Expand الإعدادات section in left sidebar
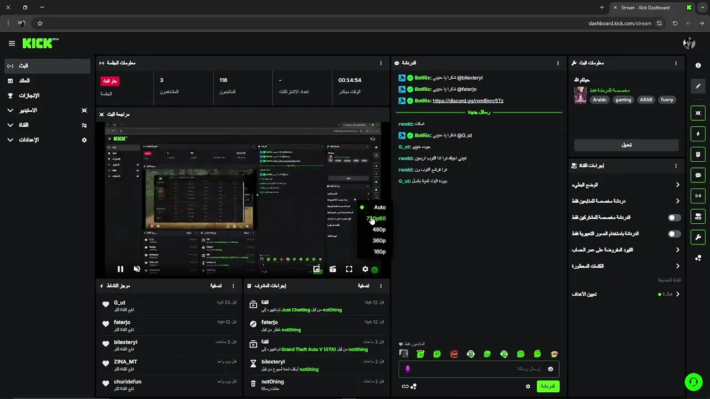 (x=47, y=140)
